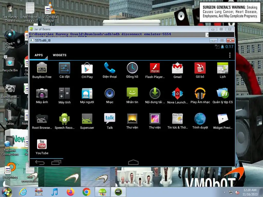Open Gỡ bỏ uninstaller app

tap(200, 70)
